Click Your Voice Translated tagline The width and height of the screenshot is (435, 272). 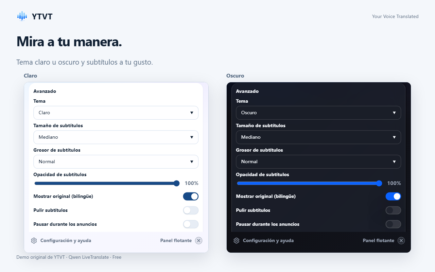[x=395, y=16]
